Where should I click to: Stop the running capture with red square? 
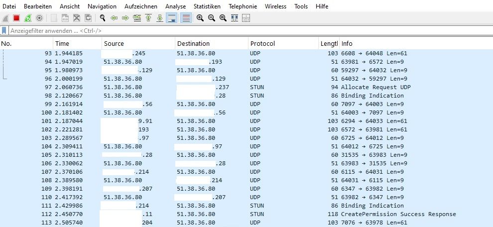click(16, 18)
